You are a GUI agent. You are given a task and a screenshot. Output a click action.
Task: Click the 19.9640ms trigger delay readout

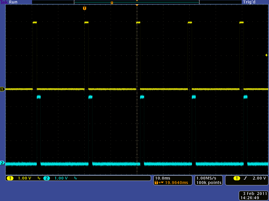click(175, 183)
